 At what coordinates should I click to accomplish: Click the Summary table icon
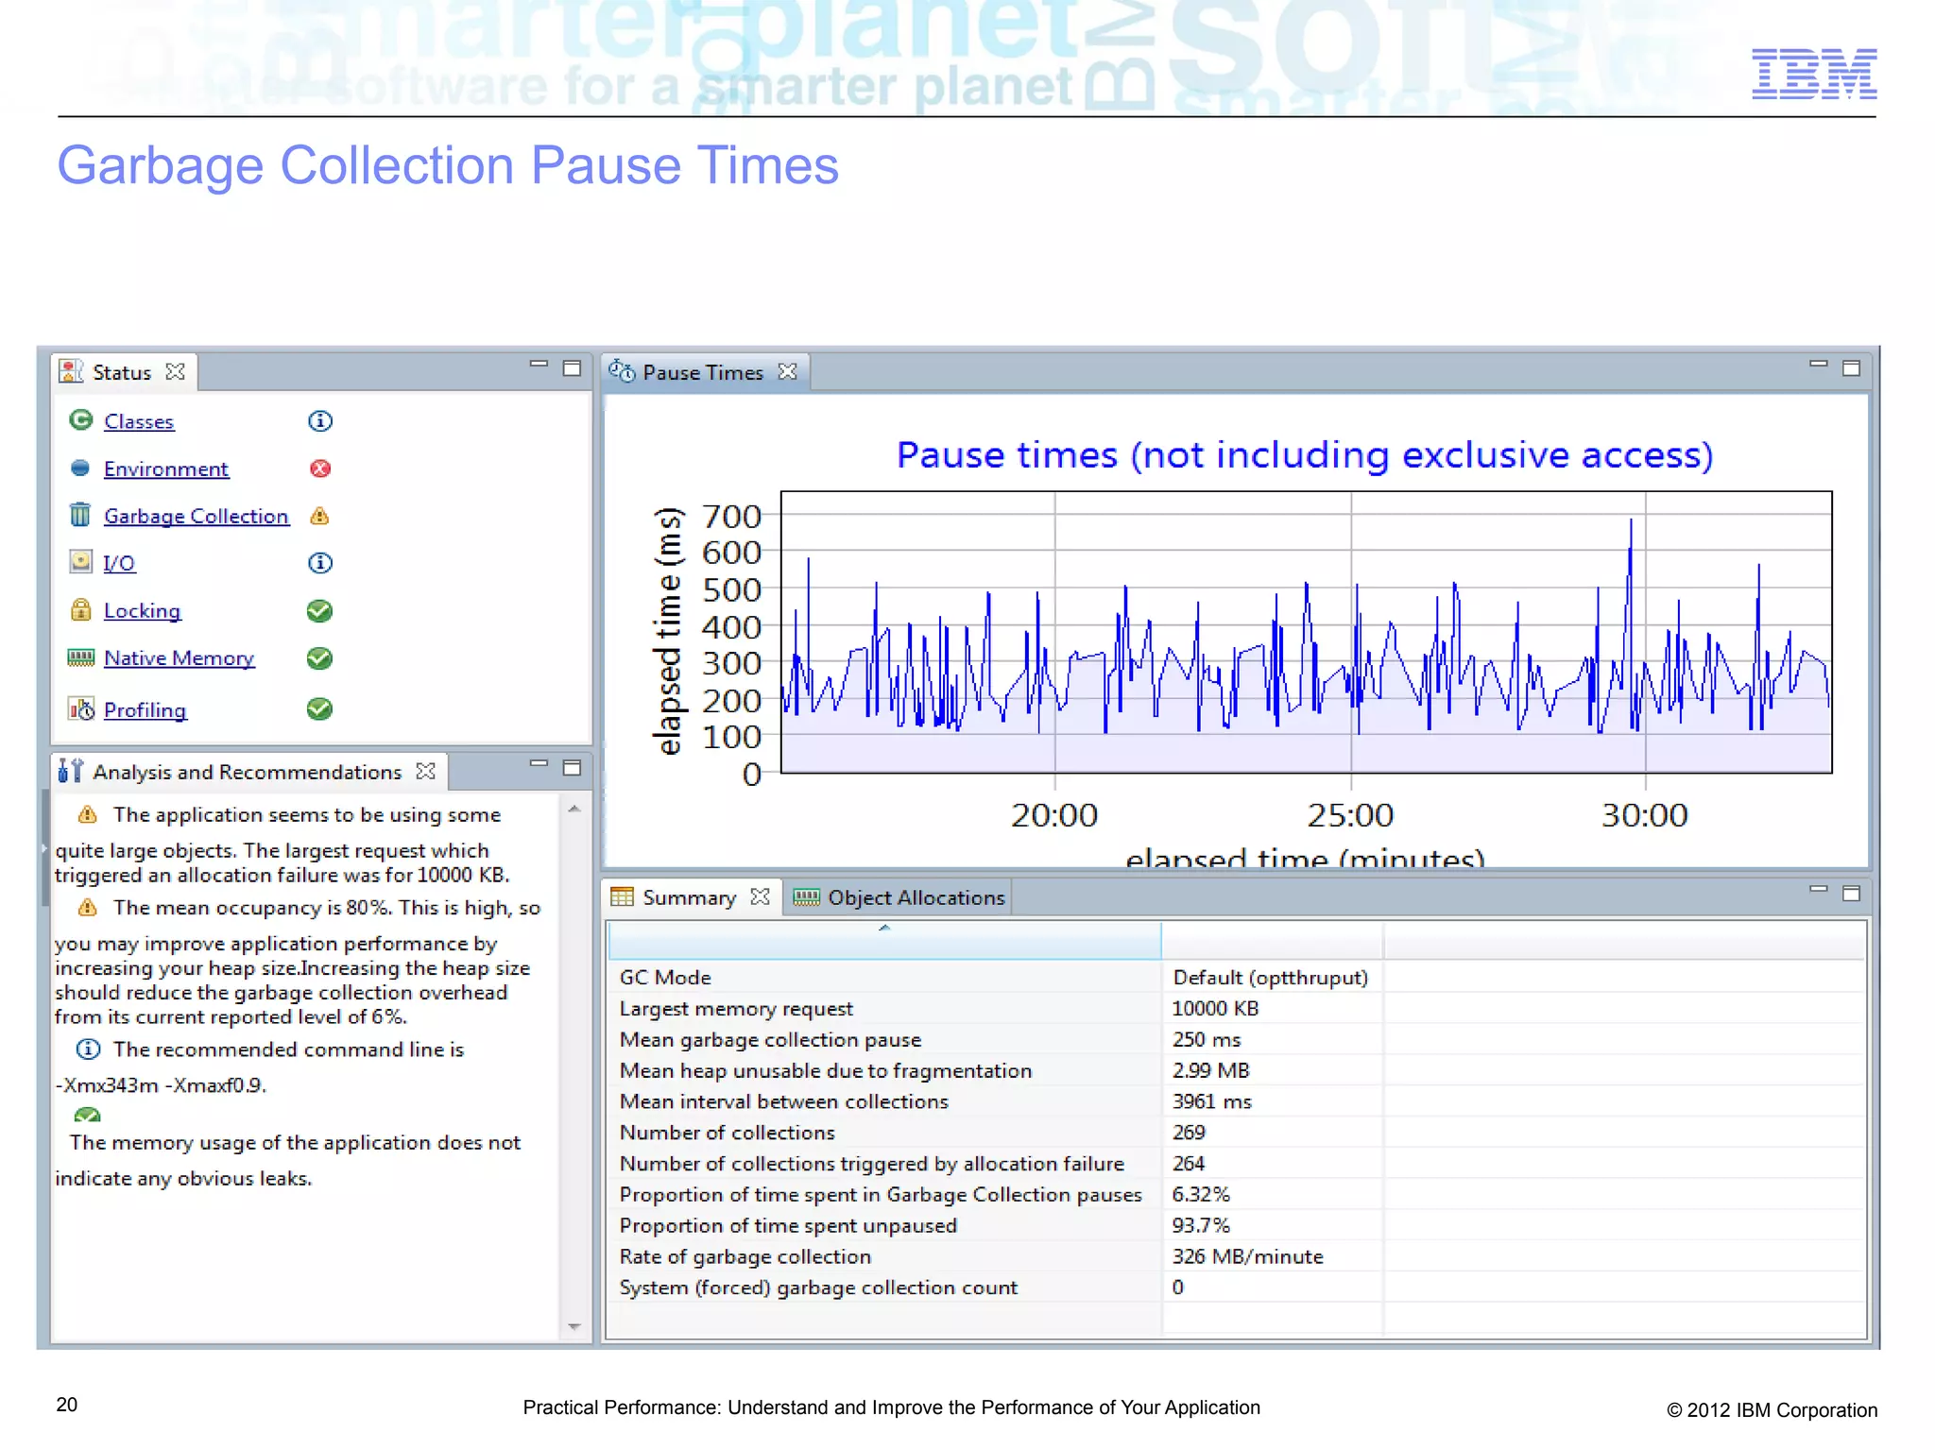point(622,896)
